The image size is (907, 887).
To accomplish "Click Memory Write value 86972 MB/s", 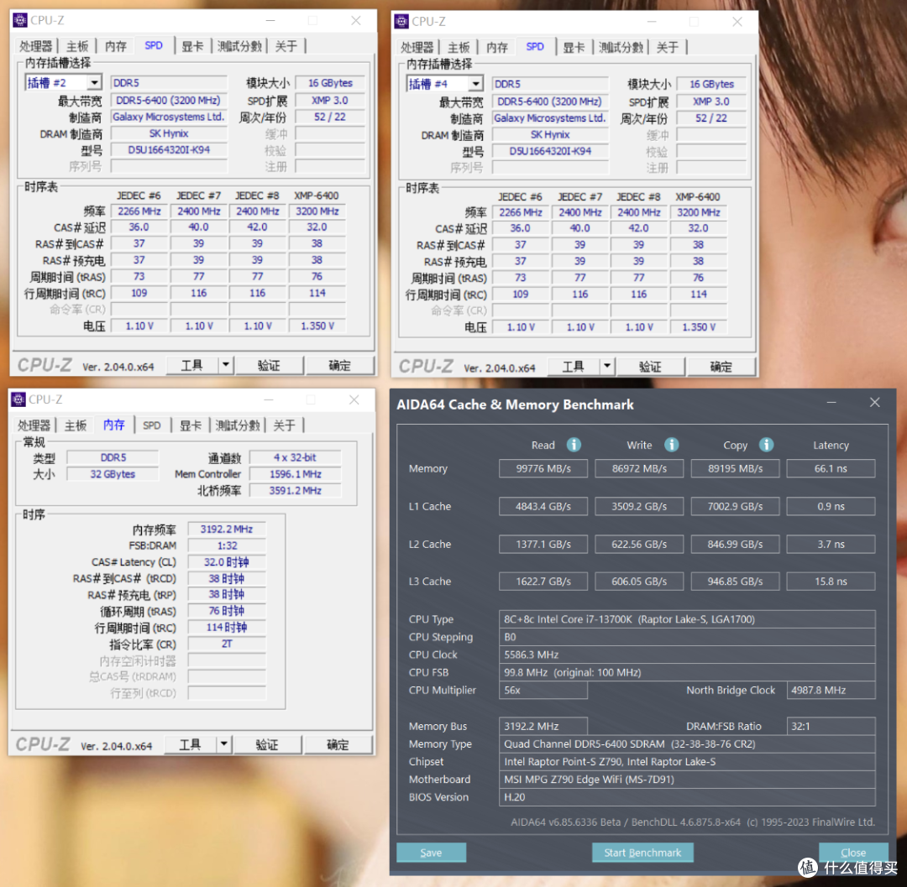I will [x=639, y=468].
